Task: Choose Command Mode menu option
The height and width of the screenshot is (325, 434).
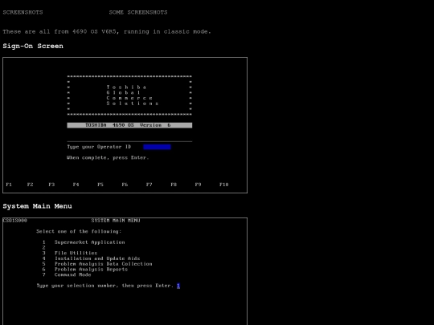Action: [73, 274]
